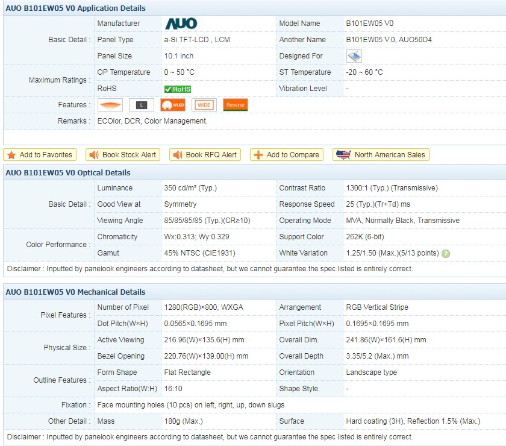506x446 pixels.
Task: Click the chromaticity 'Wx:0.313; Wy:0.329'
Action: 196,237
